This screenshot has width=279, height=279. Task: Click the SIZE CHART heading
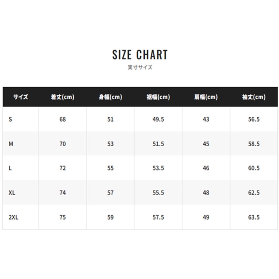pos(140,55)
